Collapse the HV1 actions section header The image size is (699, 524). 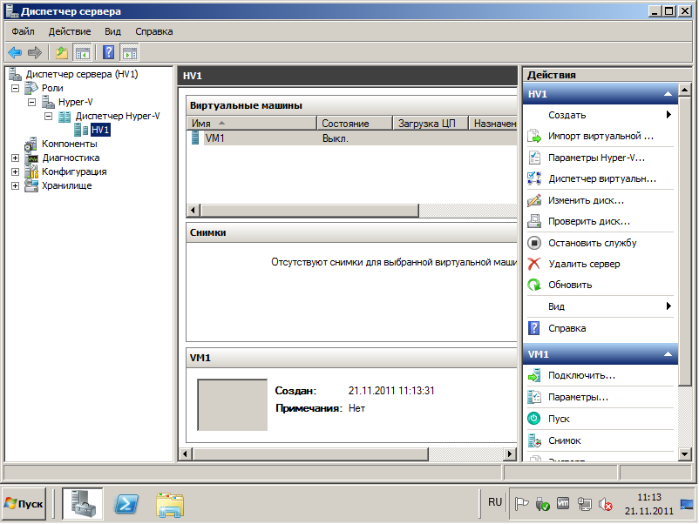click(x=668, y=94)
